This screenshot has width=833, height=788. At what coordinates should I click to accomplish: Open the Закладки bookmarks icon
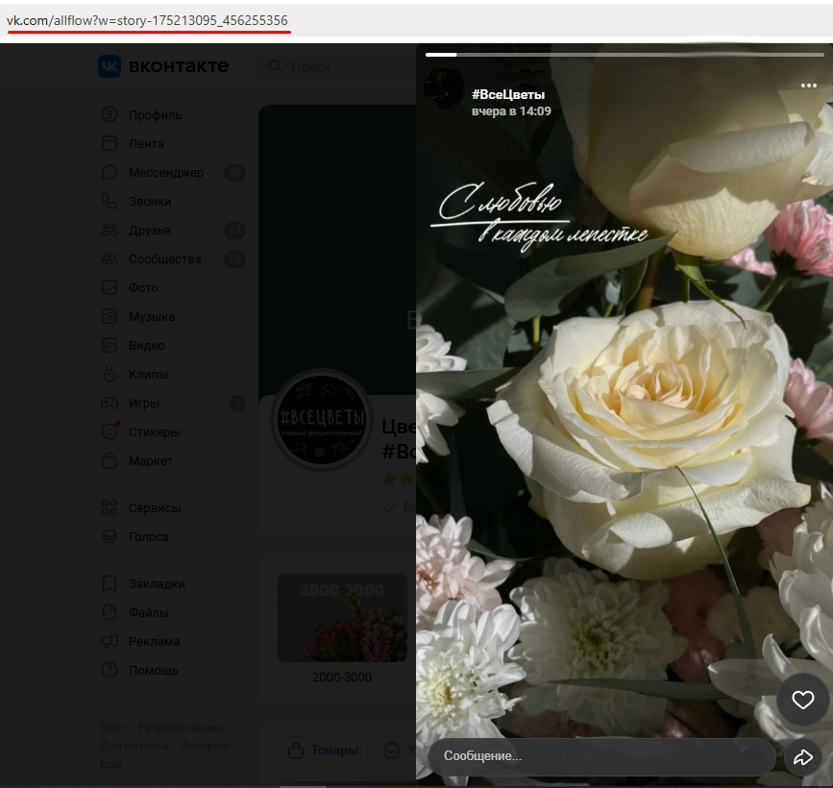point(110,584)
